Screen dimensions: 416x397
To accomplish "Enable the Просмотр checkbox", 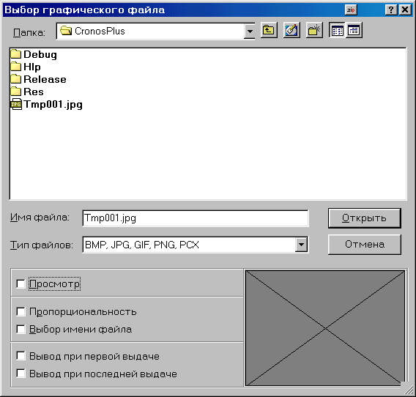I will point(21,283).
